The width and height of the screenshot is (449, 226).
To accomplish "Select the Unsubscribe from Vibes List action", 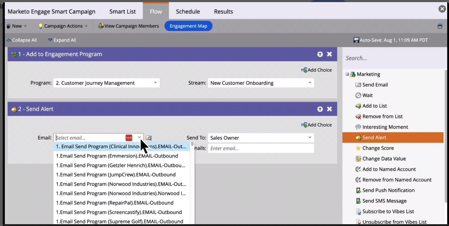I will [391, 222].
